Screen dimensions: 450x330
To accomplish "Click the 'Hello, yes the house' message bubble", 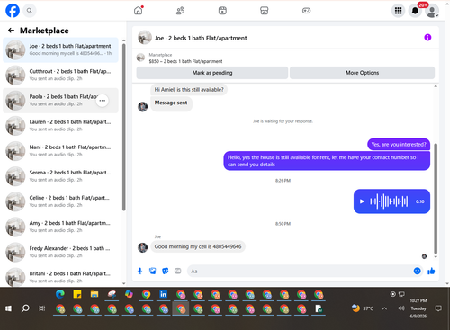I will [327, 161].
